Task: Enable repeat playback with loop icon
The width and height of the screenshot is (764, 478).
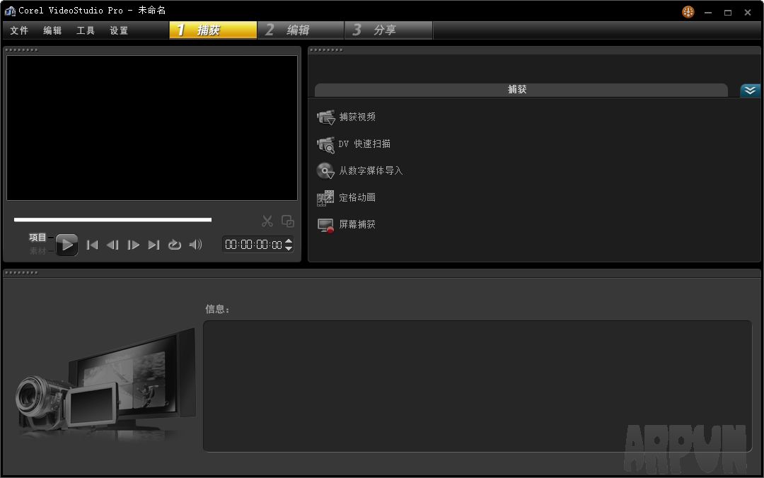Action: (175, 245)
